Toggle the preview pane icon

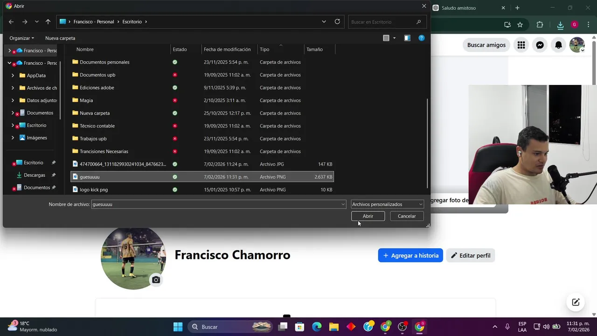pos(407,38)
